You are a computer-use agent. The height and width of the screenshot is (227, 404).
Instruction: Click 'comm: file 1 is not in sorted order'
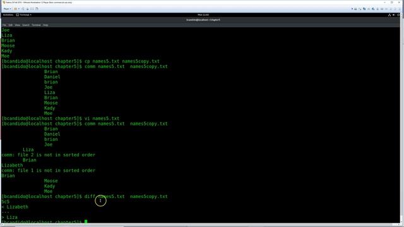coord(49,170)
